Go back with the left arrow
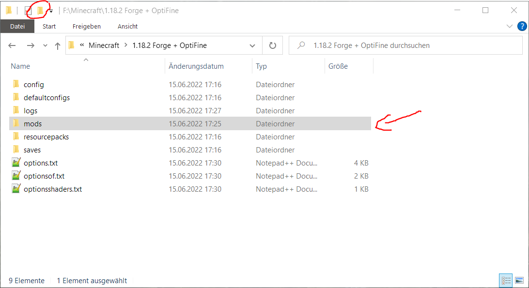The width and height of the screenshot is (529, 288). 12,45
